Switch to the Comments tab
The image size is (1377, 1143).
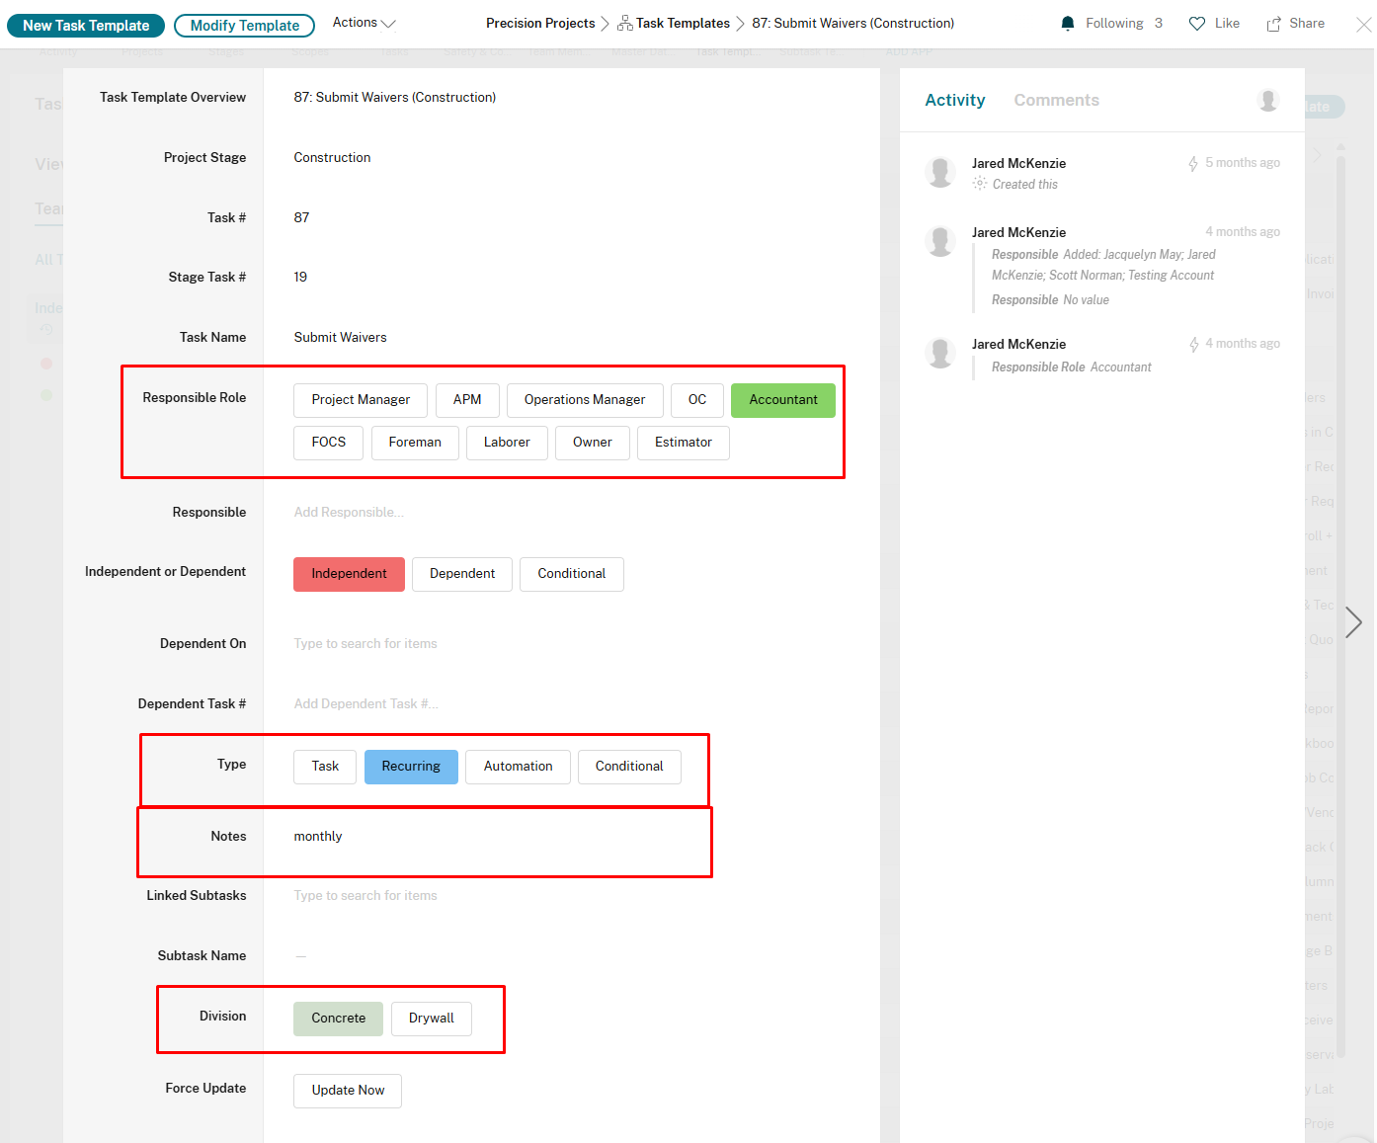[x=1056, y=100]
